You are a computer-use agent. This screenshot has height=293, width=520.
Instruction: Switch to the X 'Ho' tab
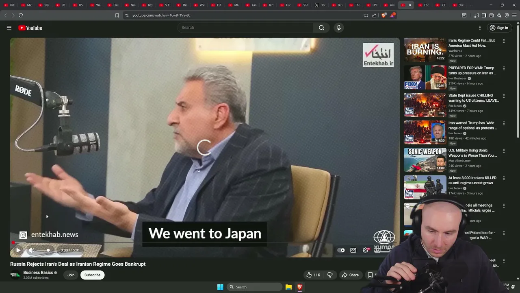320,5
